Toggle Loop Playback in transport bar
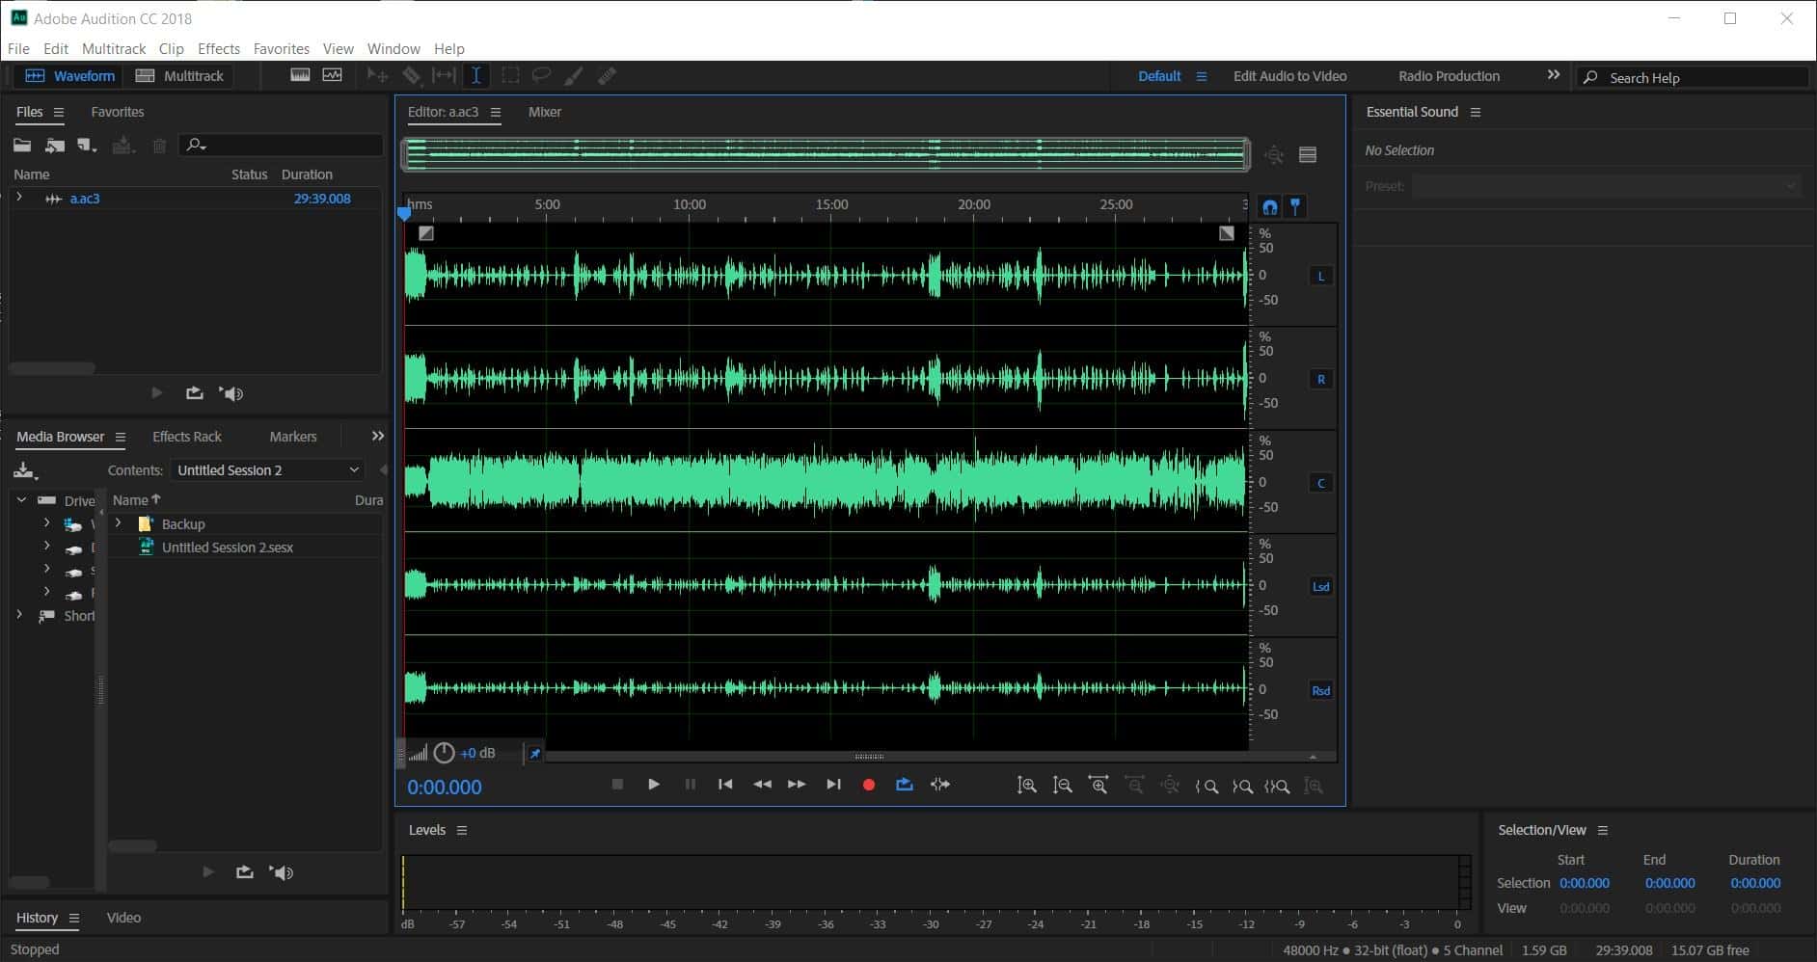1817x962 pixels. tap(904, 785)
